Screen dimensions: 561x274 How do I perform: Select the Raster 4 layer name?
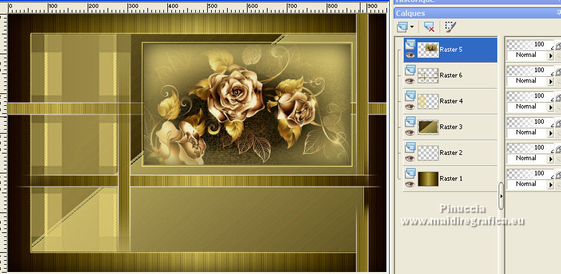pyautogui.click(x=451, y=101)
